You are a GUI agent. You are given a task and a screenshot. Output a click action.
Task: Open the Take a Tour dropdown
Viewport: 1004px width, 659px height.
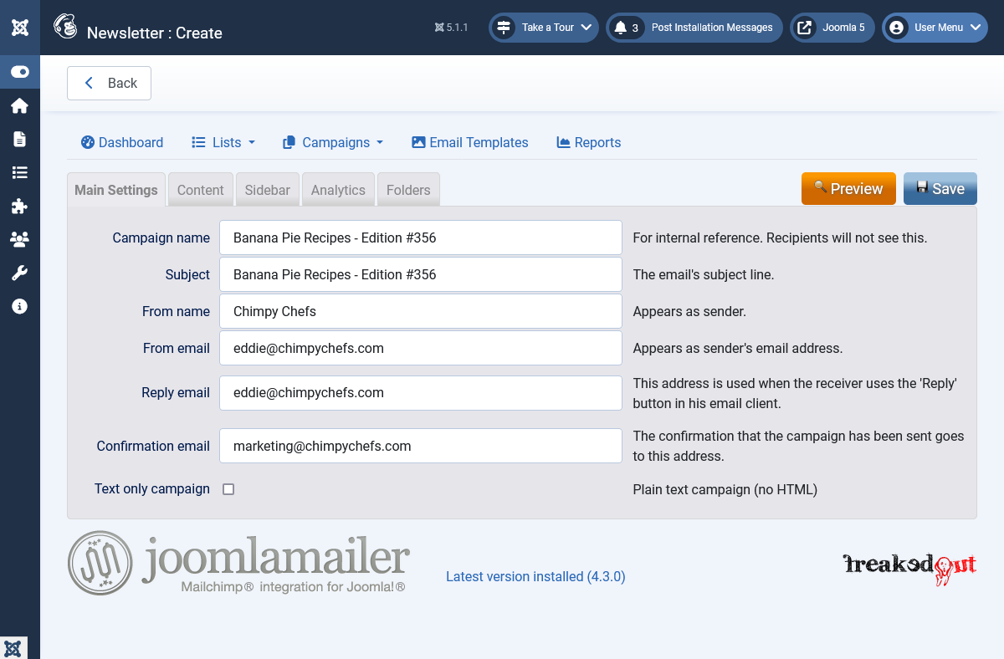point(544,28)
